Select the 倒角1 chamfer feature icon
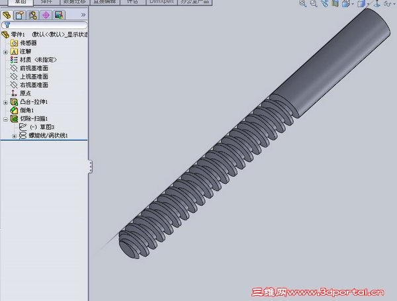This screenshot has width=397, height=301. (14, 110)
